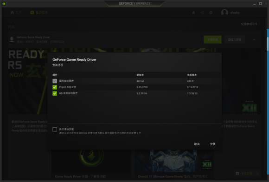Open the notifications bell icon

point(193,13)
